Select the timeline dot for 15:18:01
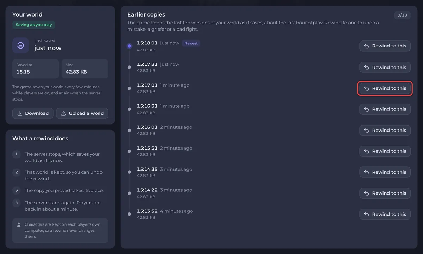The height and width of the screenshot is (254, 423). pos(129,46)
